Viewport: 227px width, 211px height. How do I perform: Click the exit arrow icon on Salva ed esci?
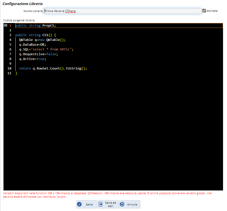(101, 204)
